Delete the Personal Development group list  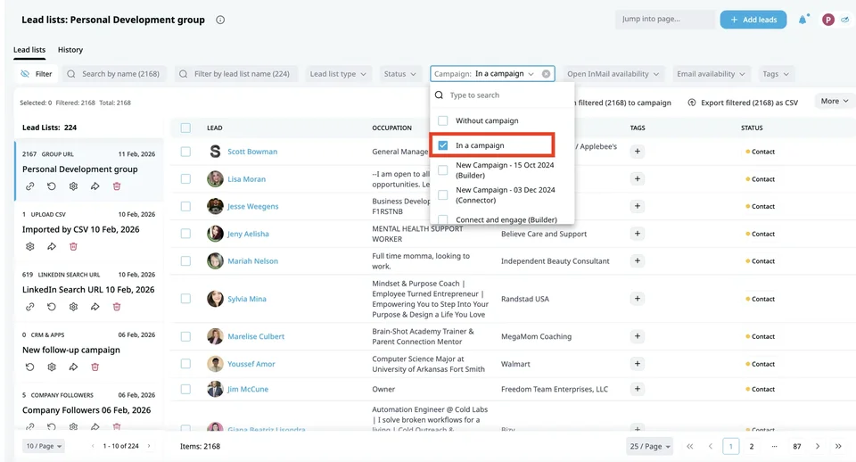pos(116,186)
